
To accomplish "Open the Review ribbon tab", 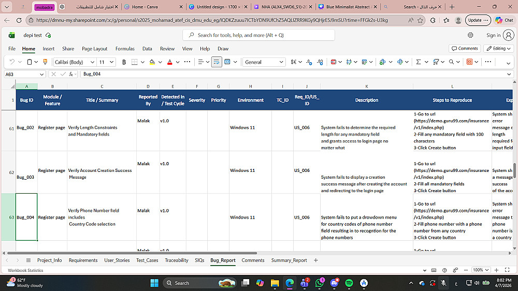I will (167, 49).
